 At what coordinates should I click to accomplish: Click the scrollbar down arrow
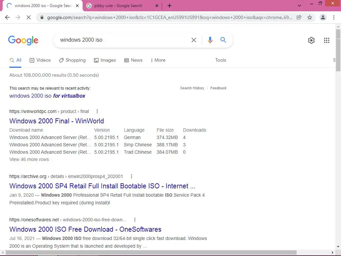click(338, 247)
